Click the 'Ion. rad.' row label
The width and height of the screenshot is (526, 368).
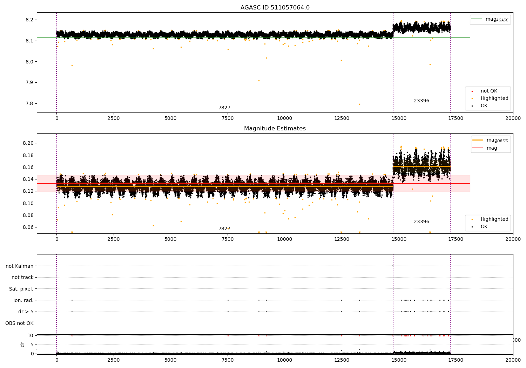click(23, 300)
